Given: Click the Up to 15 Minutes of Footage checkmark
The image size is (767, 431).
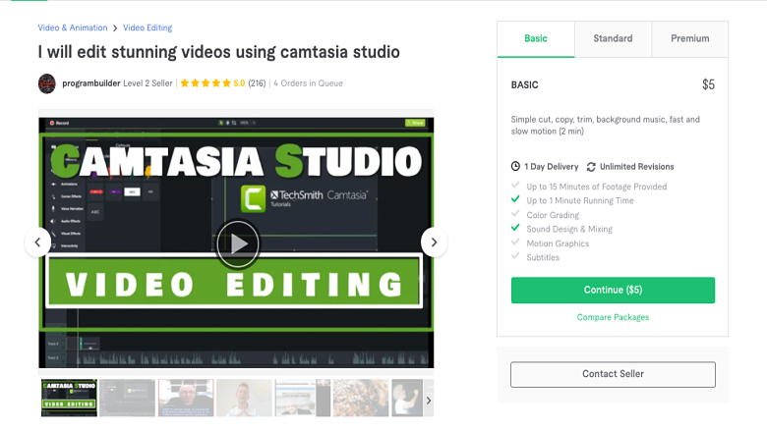Looking at the screenshot, I should click(515, 185).
